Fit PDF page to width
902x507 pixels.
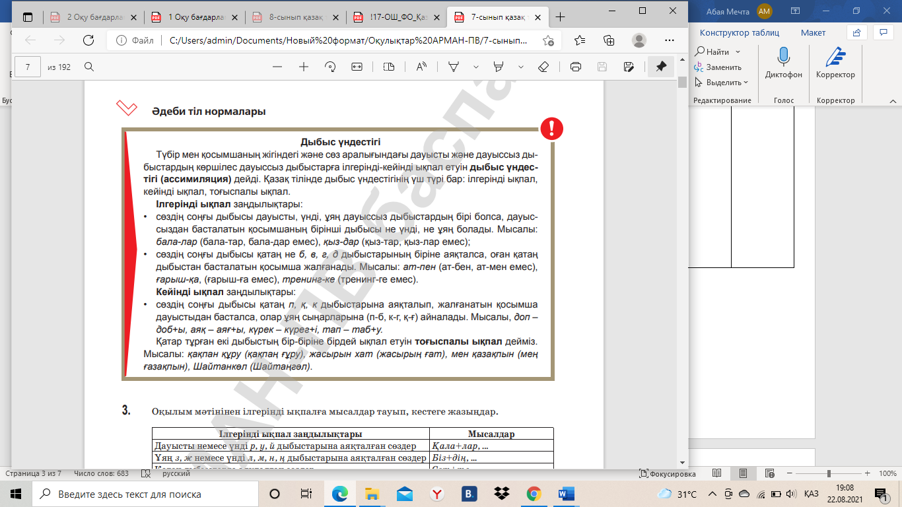pos(357,67)
